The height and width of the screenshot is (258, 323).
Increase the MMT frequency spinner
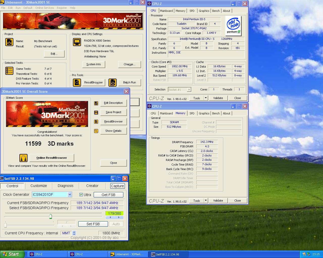[x=74, y=232]
